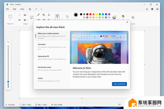This screenshot has height=109, width=164.
Task: Click the Paint app logo icon
Action: pos(7,4)
